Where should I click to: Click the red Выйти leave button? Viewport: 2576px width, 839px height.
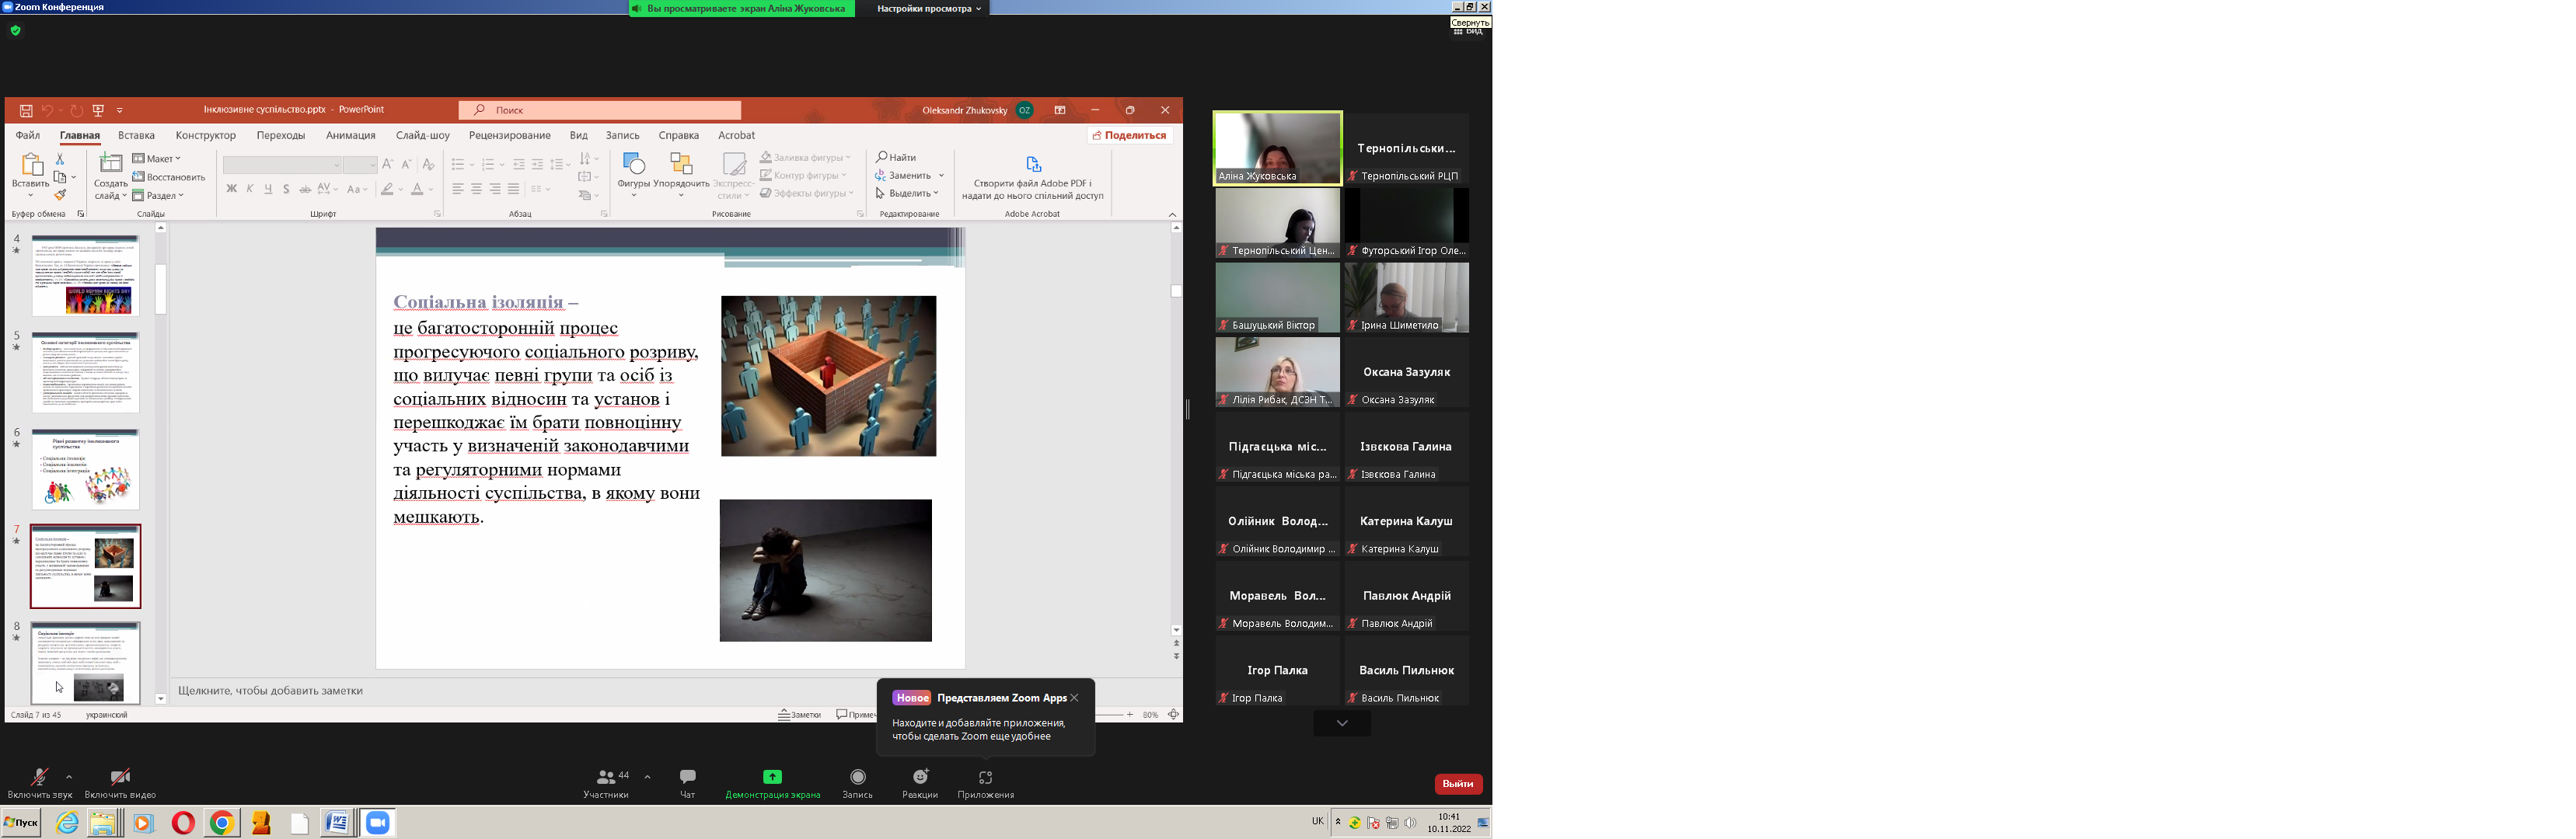pos(1458,784)
